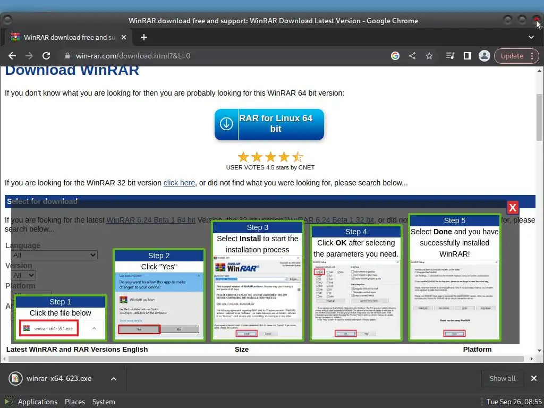Focus the address bar URL

133,56
